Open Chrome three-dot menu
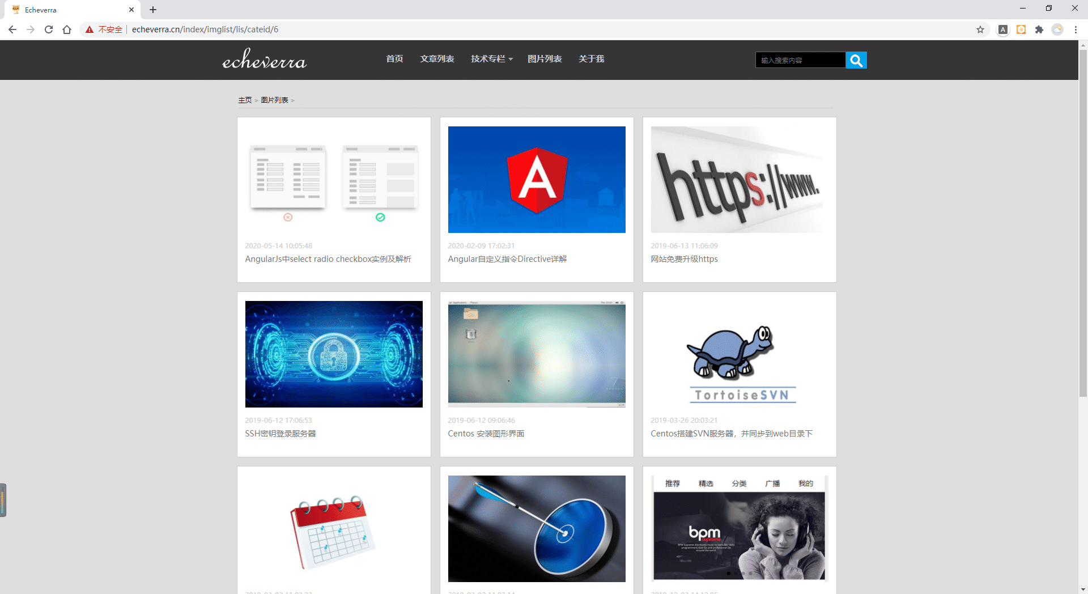Image resolution: width=1088 pixels, height=594 pixels. (1076, 29)
